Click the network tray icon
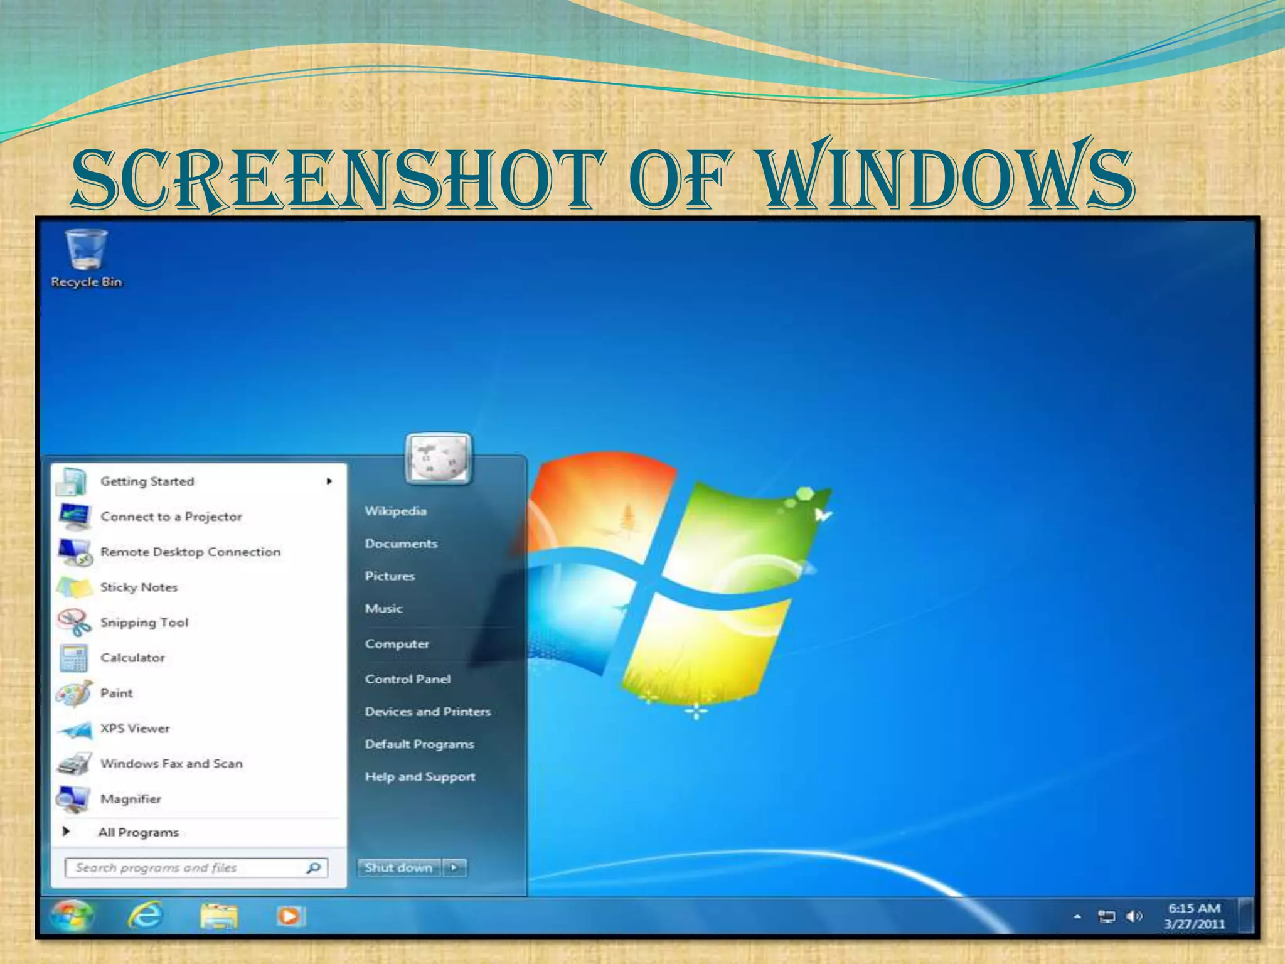This screenshot has height=964, width=1285. pos(1106,917)
